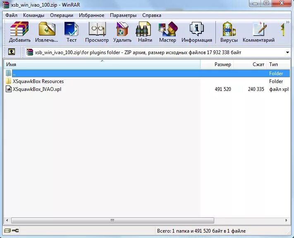Minimize the WinRAR window
The image size is (294, 238).
coord(255,3)
